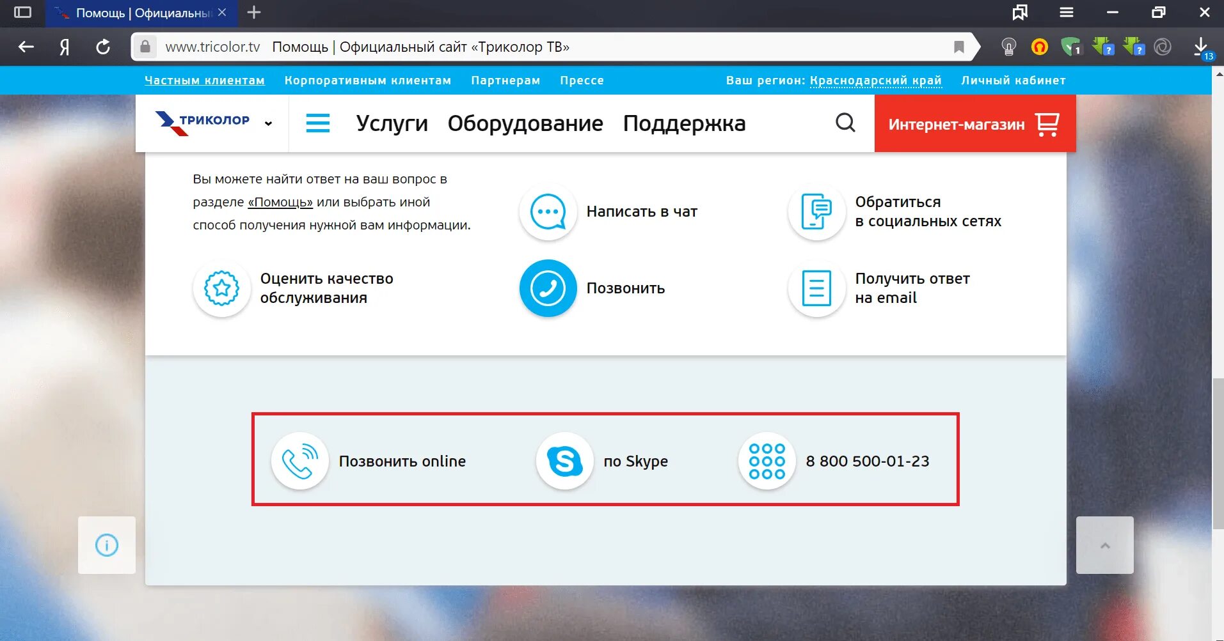Viewport: 1224px width, 641px height.
Task: Reload the page with the refresh icon
Action: (x=103, y=47)
